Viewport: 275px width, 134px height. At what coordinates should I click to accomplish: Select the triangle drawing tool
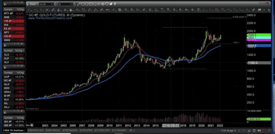coord(95,10)
